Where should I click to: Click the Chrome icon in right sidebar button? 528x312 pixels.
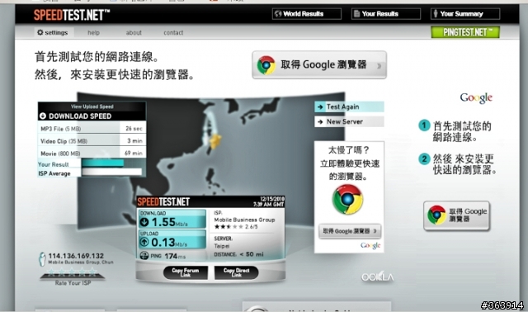(436, 215)
